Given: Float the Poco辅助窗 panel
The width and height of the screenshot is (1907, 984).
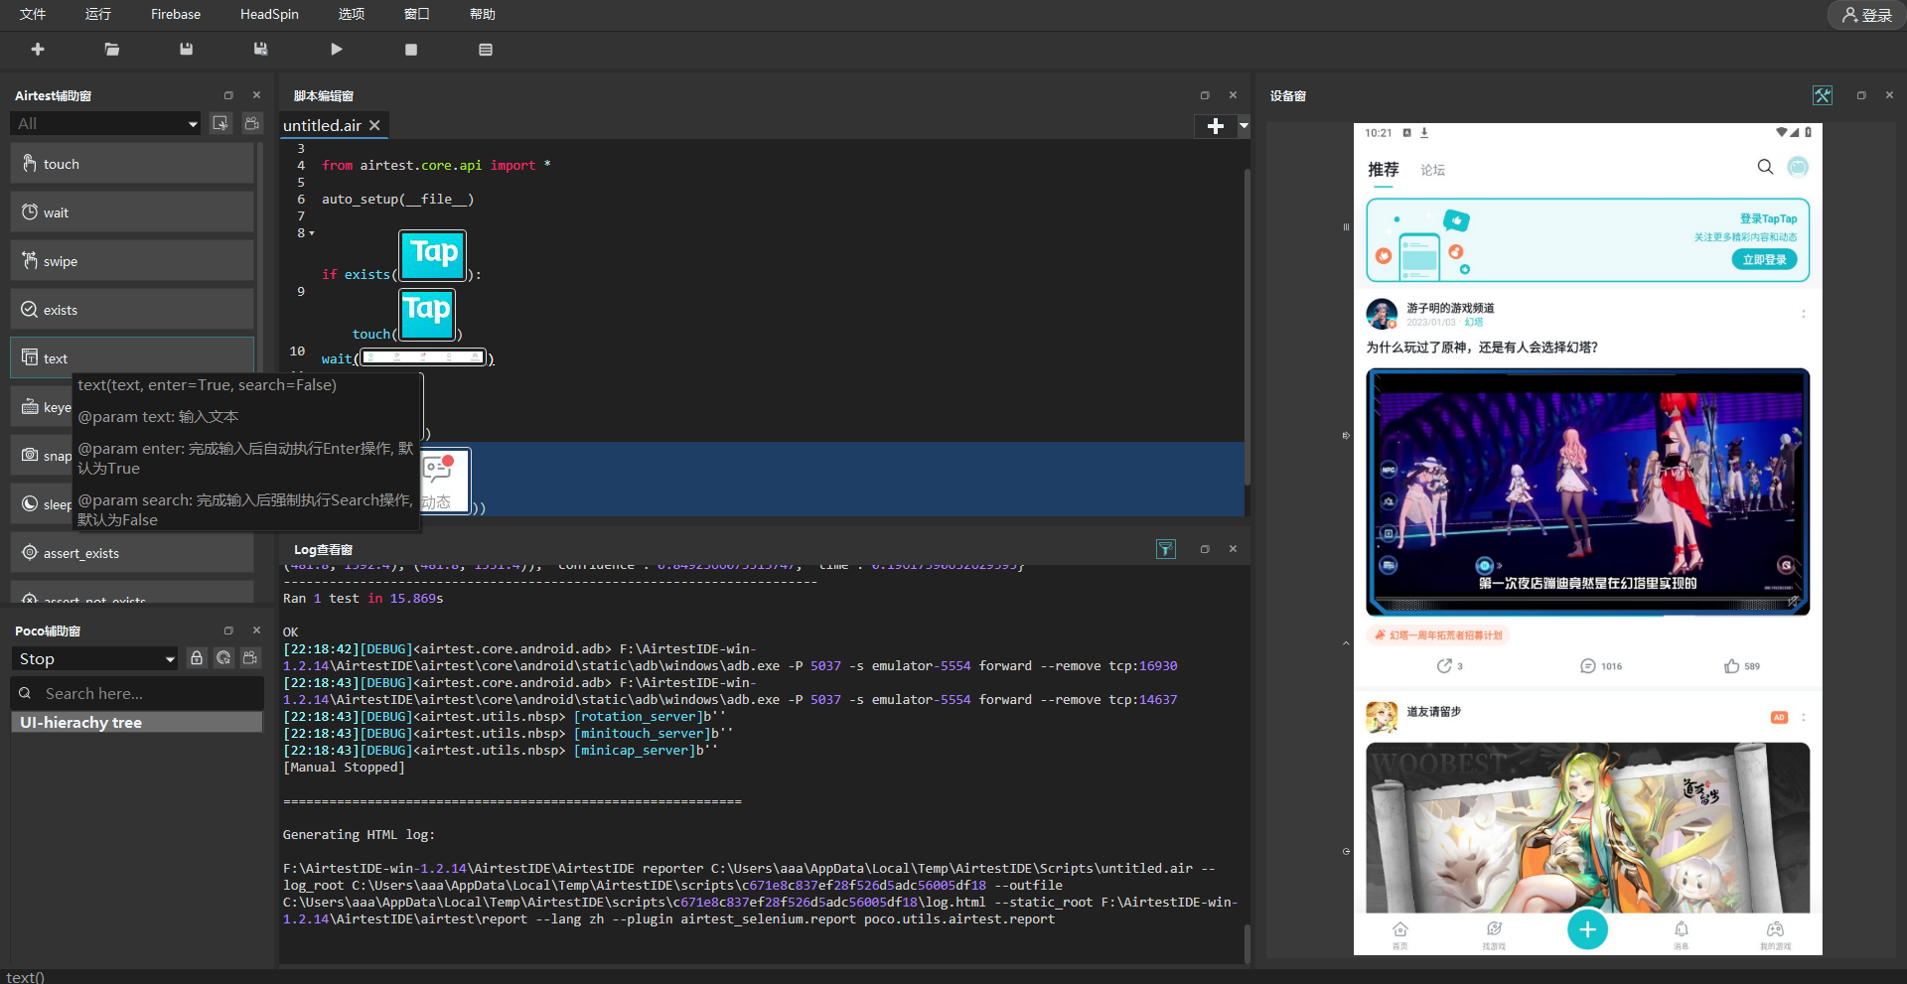Looking at the screenshot, I should [x=228, y=631].
